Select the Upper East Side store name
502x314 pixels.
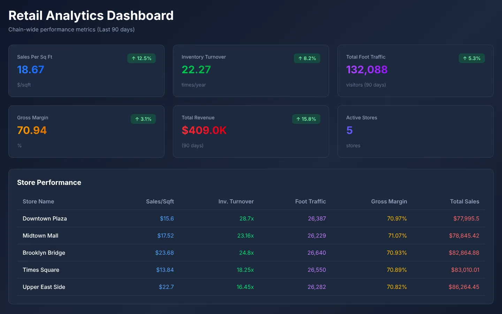coord(44,287)
